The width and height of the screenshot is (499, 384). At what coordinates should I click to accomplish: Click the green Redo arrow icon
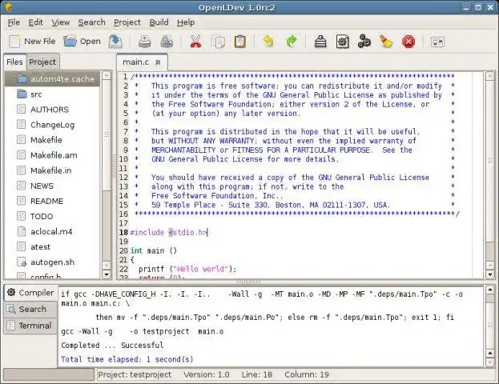click(x=292, y=42)
